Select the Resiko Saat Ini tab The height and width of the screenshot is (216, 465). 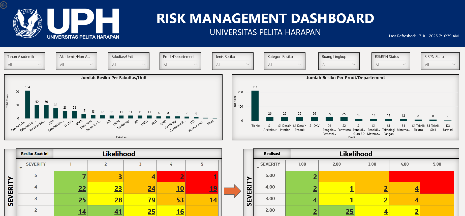coord(35,153)
